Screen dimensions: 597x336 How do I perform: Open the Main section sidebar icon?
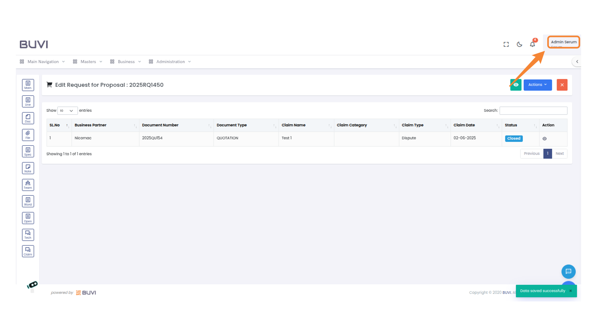(x=28, y=85)
